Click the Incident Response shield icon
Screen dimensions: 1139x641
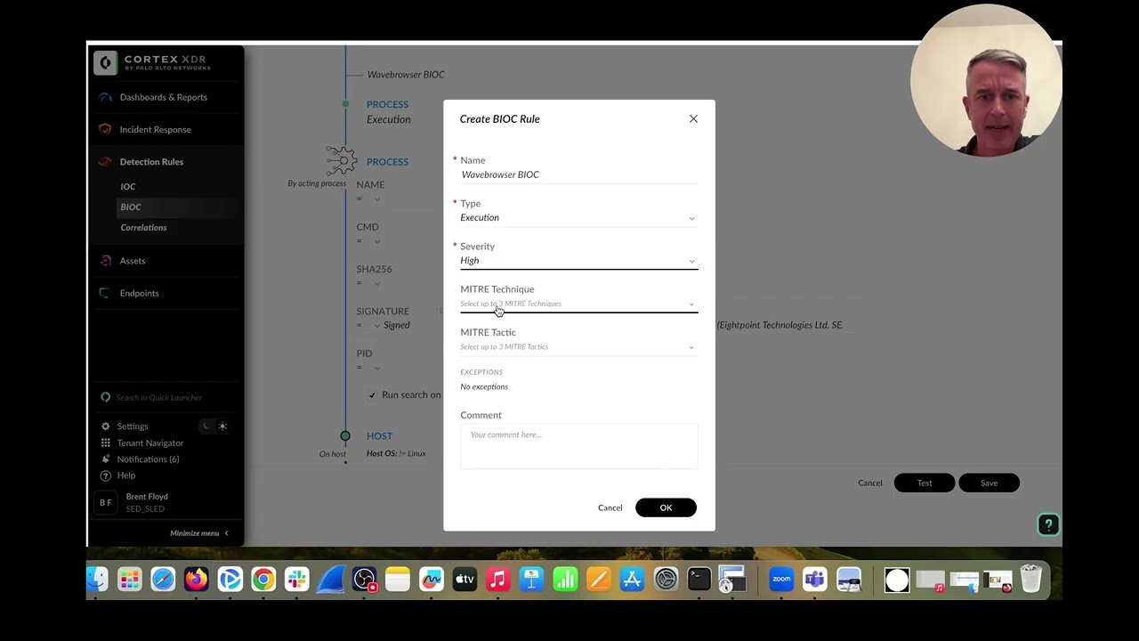[105, 129]
